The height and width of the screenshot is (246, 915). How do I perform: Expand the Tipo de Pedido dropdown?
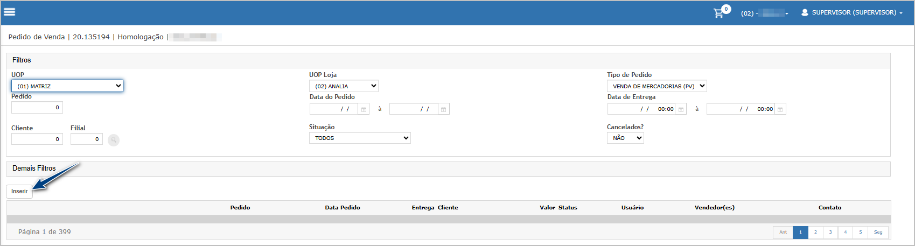tap(656, 86)
